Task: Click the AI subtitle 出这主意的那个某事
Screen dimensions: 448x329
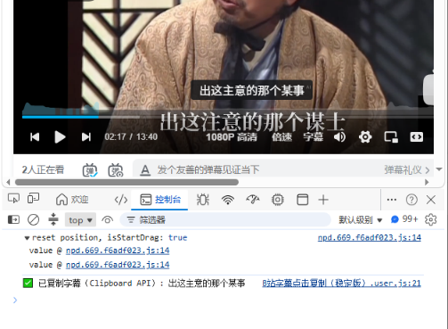Action: [x=251, y=90]
